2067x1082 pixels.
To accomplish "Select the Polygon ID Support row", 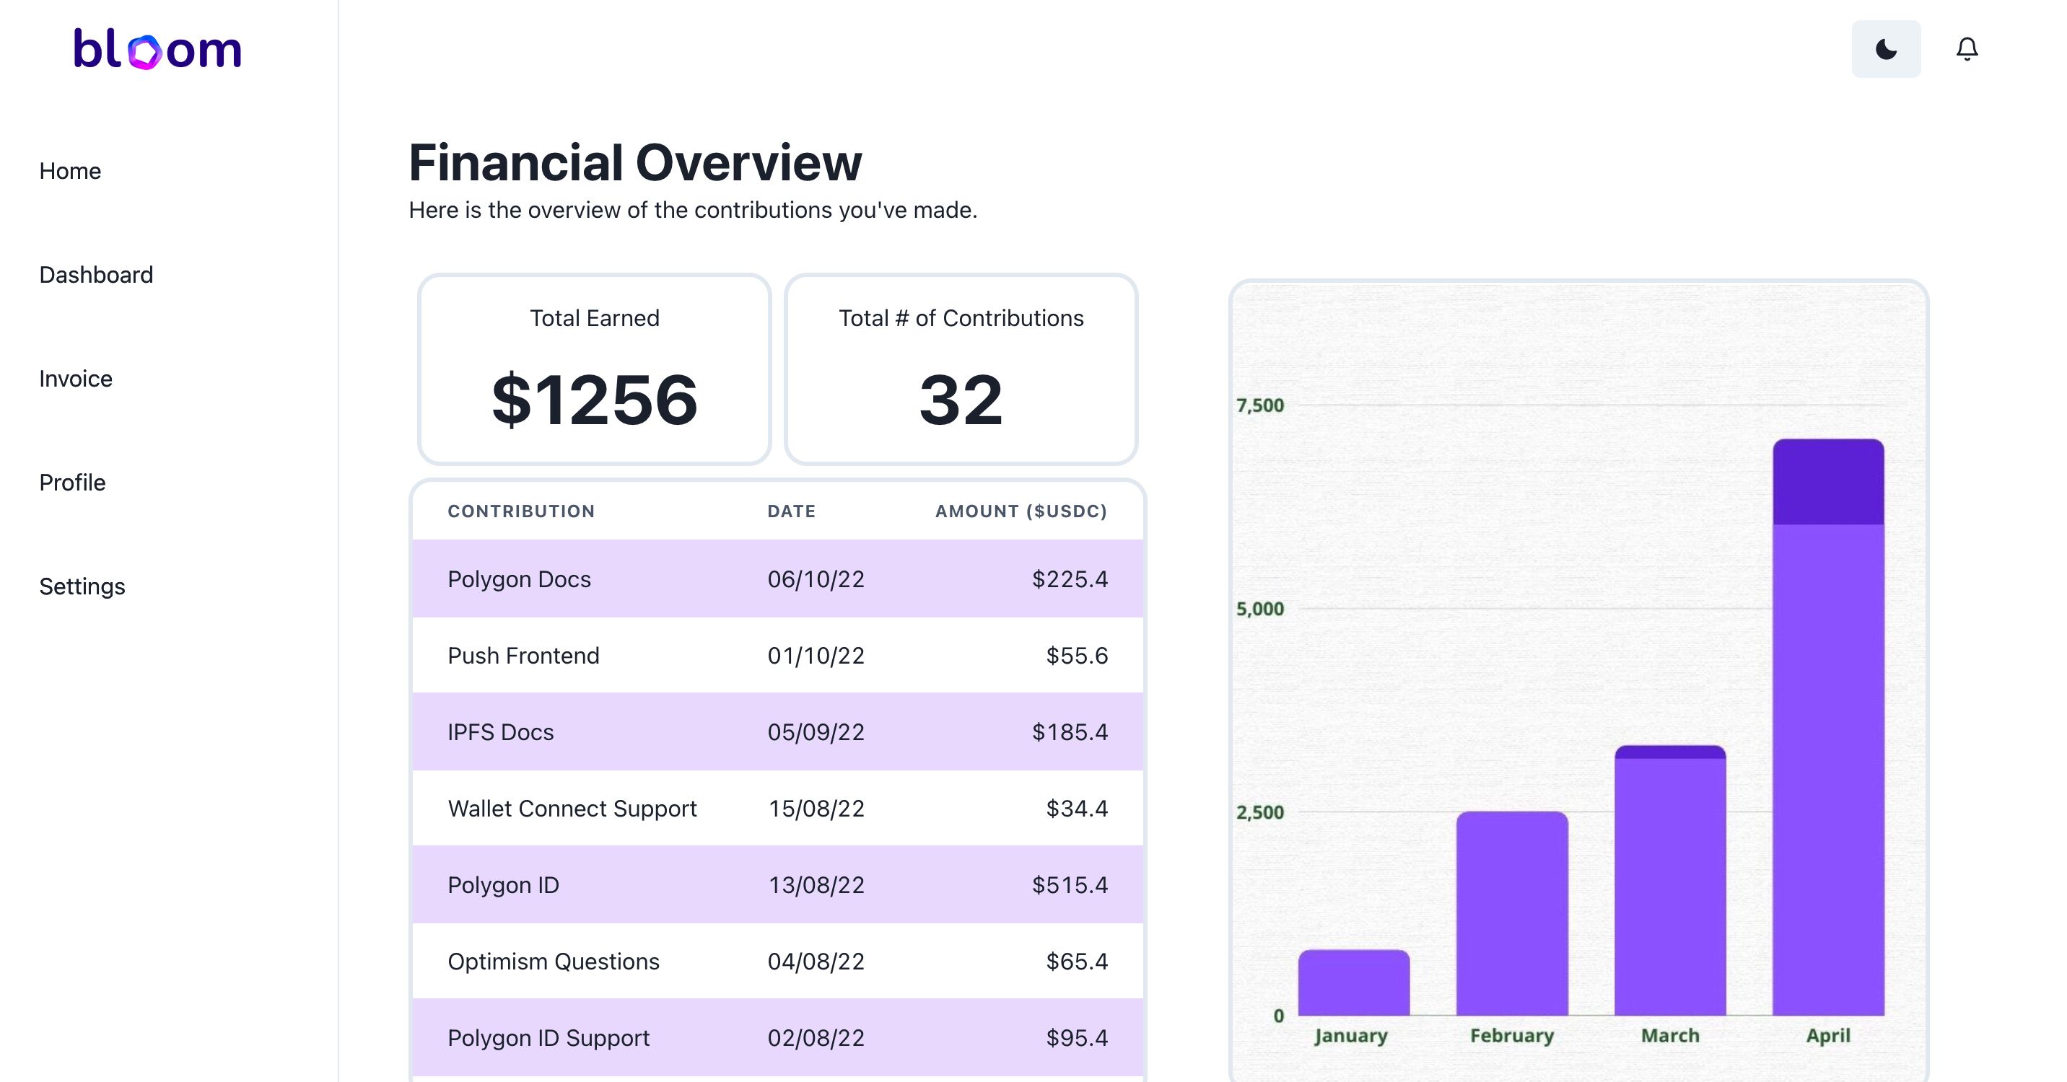I will tap(777, 1037).
